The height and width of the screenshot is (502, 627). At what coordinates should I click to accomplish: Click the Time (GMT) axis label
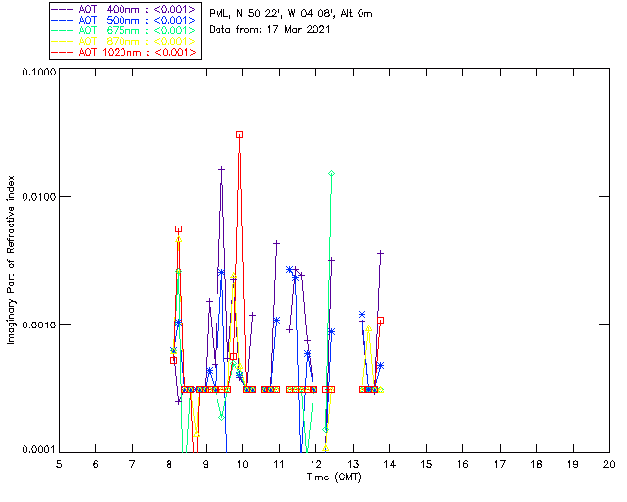333,477
